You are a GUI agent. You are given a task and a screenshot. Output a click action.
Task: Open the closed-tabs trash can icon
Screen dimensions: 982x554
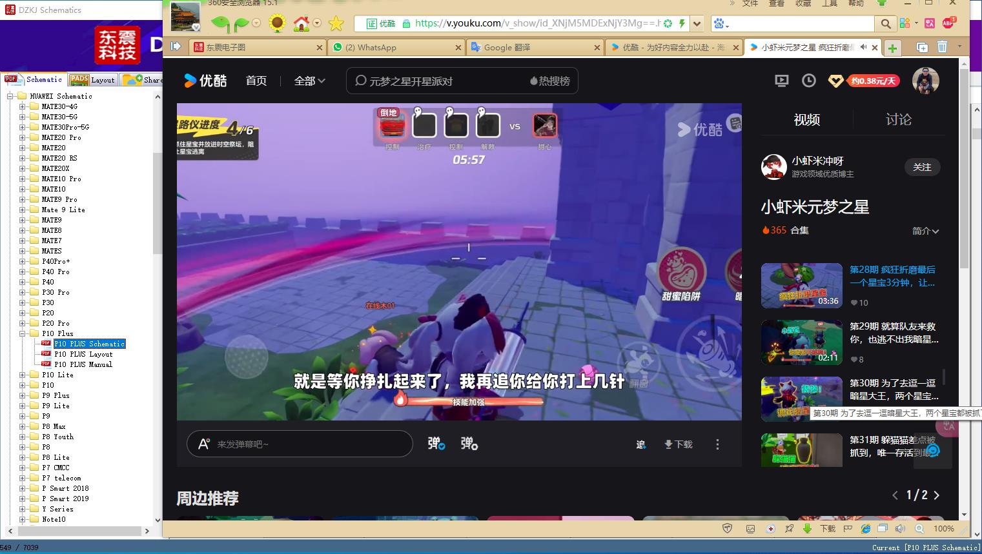point(942,46)
